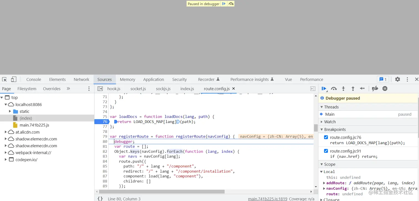Image resolution: width=419 pixels, height=201 pixels.
Task: Collapse the Threads section
Action: 322,107
